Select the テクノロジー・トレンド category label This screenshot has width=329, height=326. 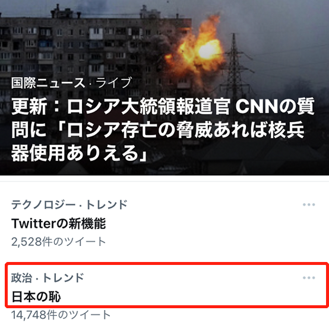(x=69, y=204)
